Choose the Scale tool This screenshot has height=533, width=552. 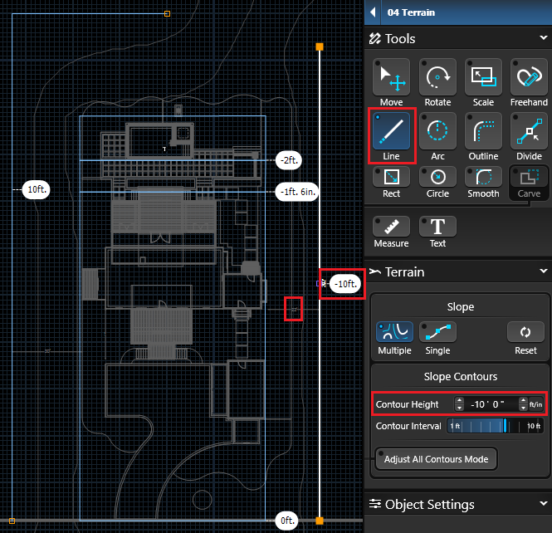point(483,79)
